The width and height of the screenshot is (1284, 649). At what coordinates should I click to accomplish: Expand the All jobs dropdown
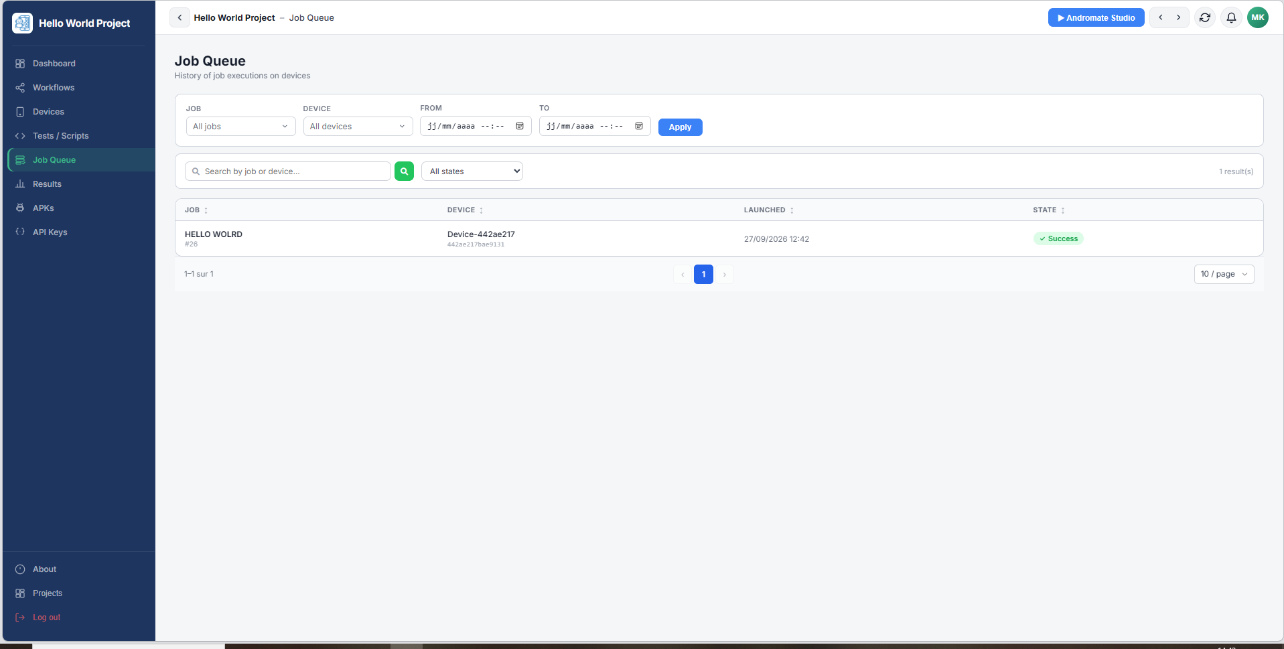pos(240,127)
